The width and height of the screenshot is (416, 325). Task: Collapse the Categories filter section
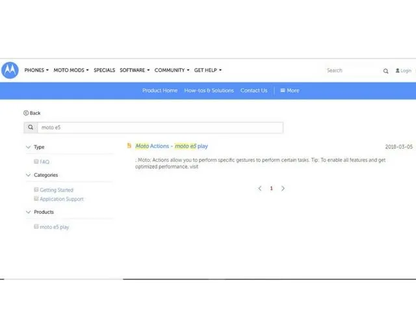coord(28,175)
